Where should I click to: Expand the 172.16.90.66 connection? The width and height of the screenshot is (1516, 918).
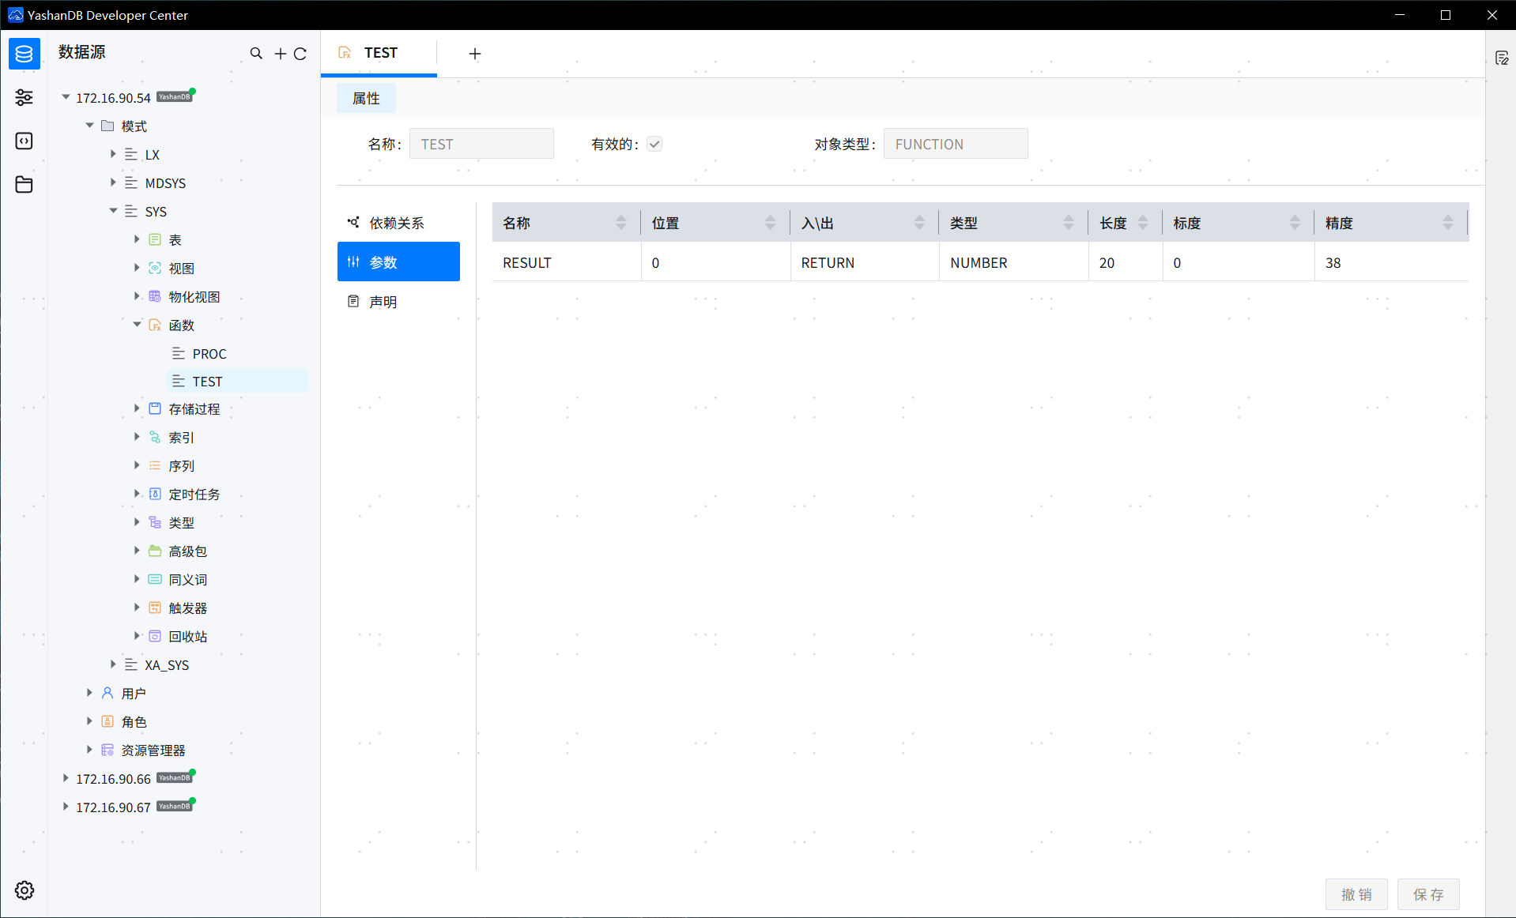point(66,778)
